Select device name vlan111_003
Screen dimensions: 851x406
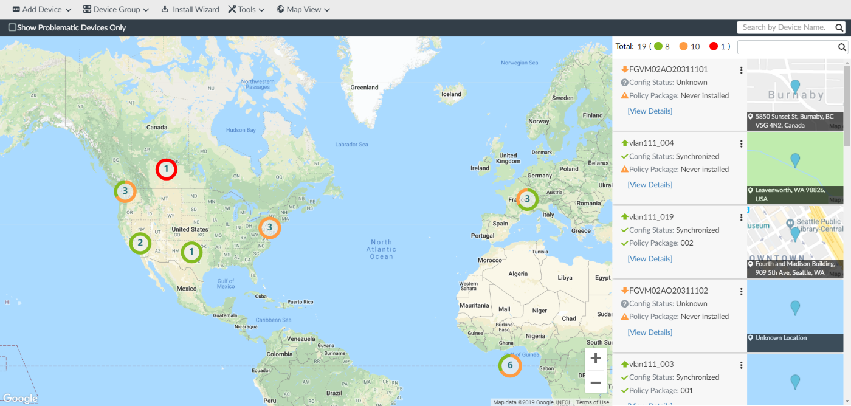tap(652, 365)
